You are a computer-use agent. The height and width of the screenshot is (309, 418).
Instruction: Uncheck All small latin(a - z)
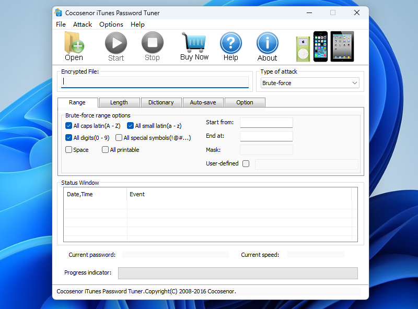130,125
